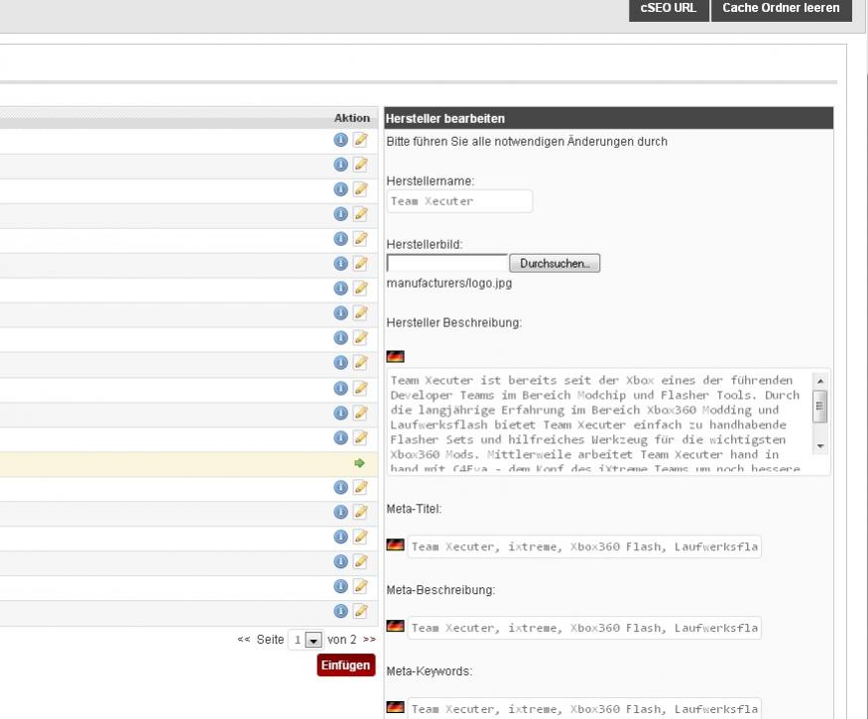The image size is (868, 719).
Task: Click the info icon in the last list row
Action: 340,612
